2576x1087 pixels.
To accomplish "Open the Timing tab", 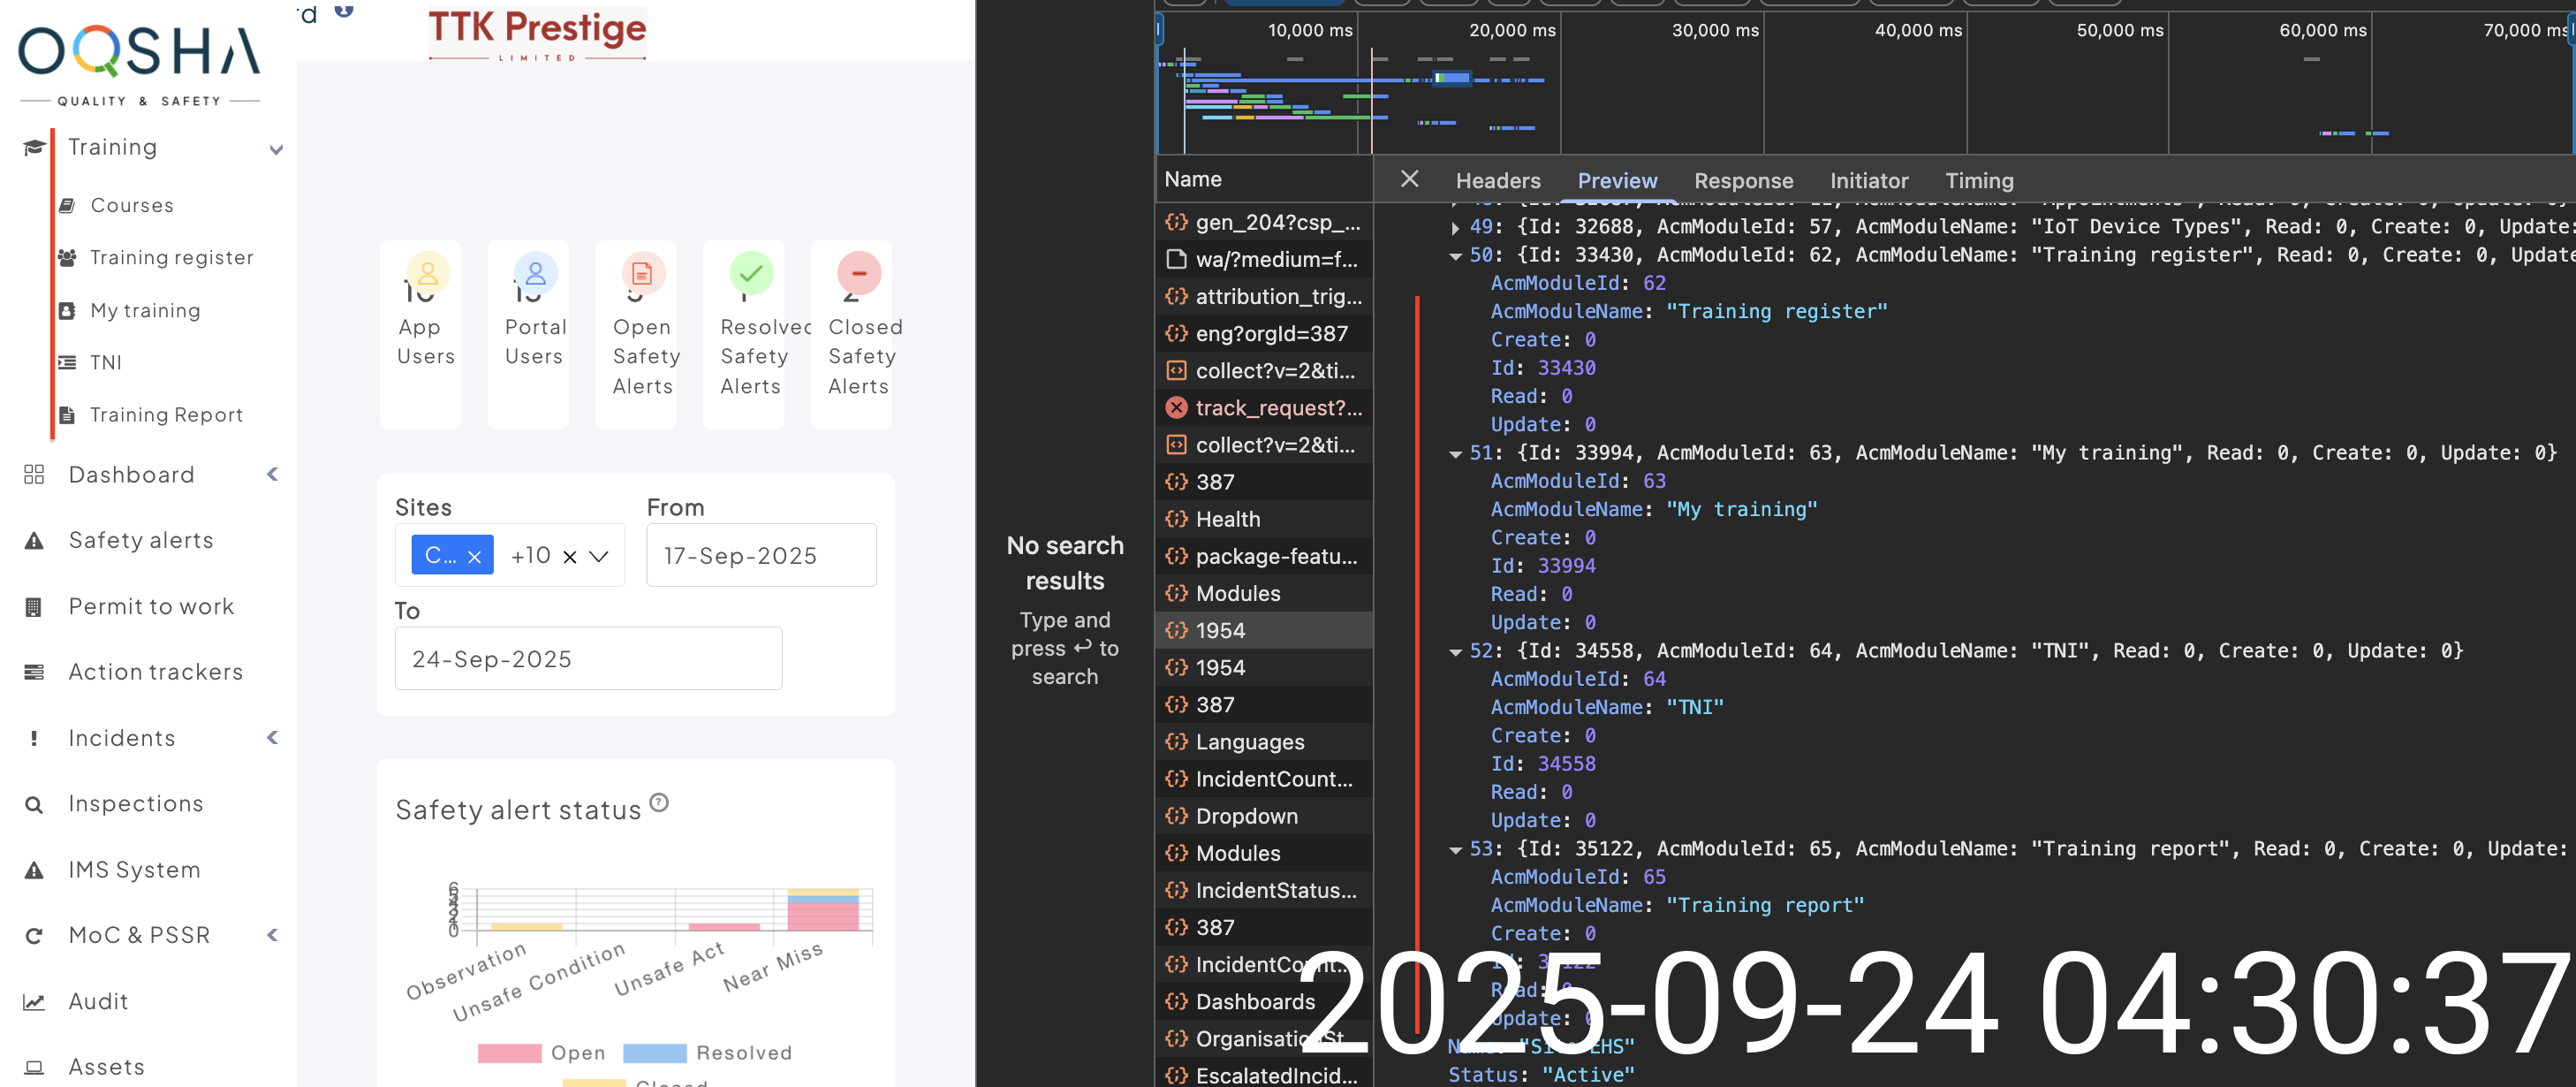I will pos(1978,181).
